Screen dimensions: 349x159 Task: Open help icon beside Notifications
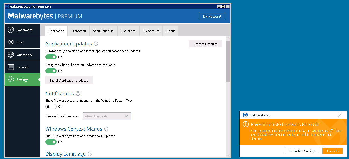coord(78,93)
